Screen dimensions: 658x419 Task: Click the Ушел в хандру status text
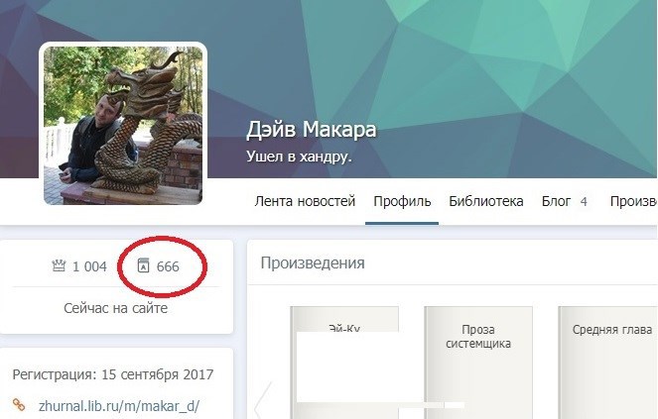click(x=299, y=157)
